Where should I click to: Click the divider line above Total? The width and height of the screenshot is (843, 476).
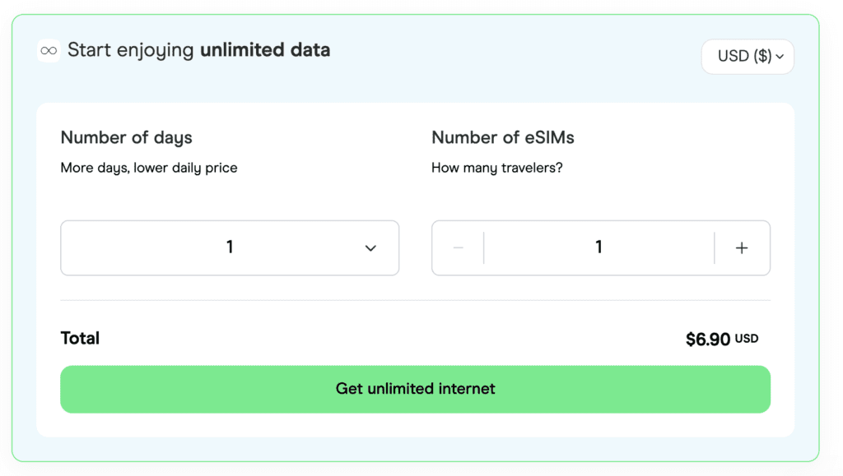(415, 300)
